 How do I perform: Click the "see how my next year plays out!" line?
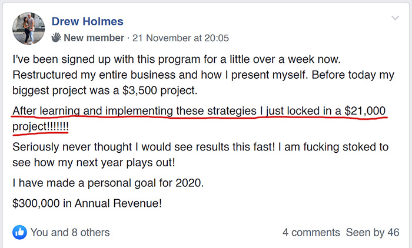point(94,163)
